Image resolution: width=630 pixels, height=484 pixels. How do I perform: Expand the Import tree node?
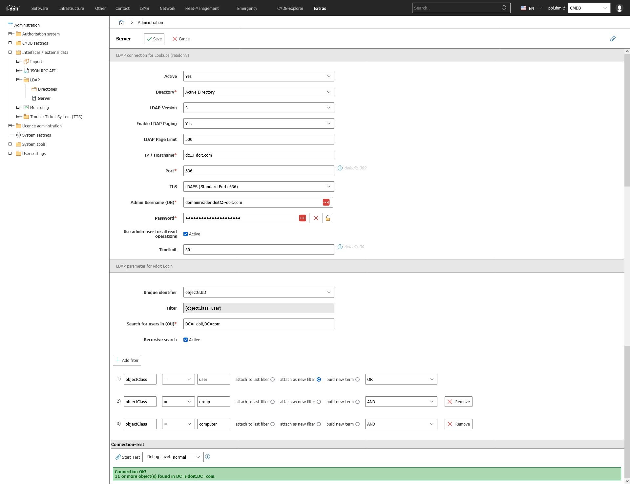coord(18,61)
